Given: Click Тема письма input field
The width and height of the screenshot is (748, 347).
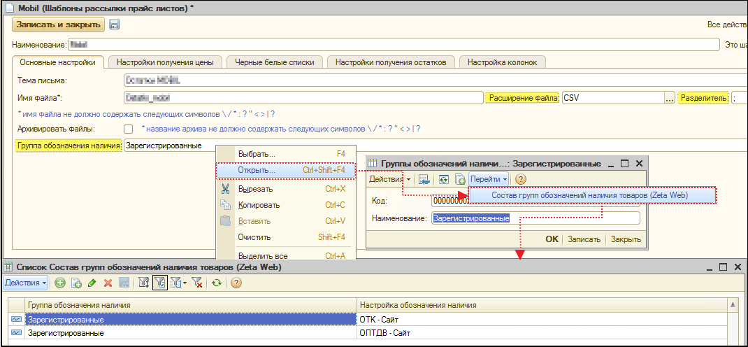Looking at the screenshot, I should pos(434,80).
